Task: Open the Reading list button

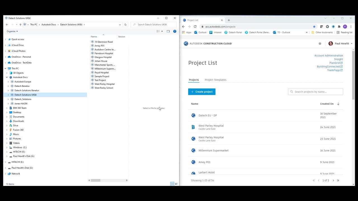Action: tap(344, 32)
